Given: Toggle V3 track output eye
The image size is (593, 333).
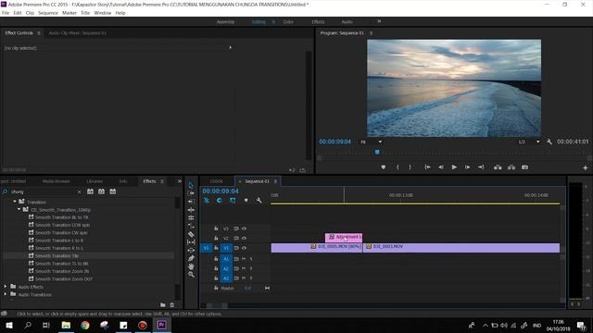Looking at the screenshot, I should (x=244, y=228).
